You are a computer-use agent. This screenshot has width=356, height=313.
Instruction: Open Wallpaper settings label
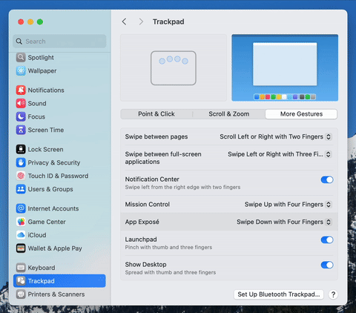[x=42, y=71]
